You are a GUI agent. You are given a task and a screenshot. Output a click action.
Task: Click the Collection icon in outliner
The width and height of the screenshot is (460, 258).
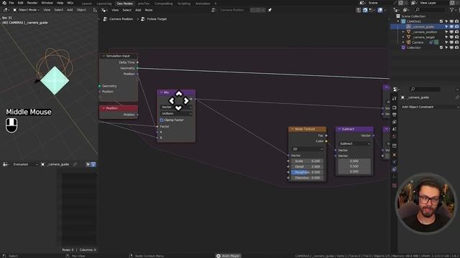(x=403, y=47)
